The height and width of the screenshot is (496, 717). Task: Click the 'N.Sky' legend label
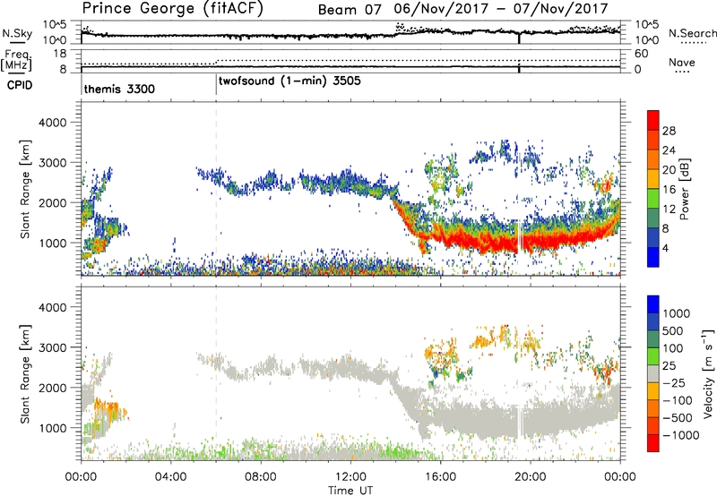point(17,33)
